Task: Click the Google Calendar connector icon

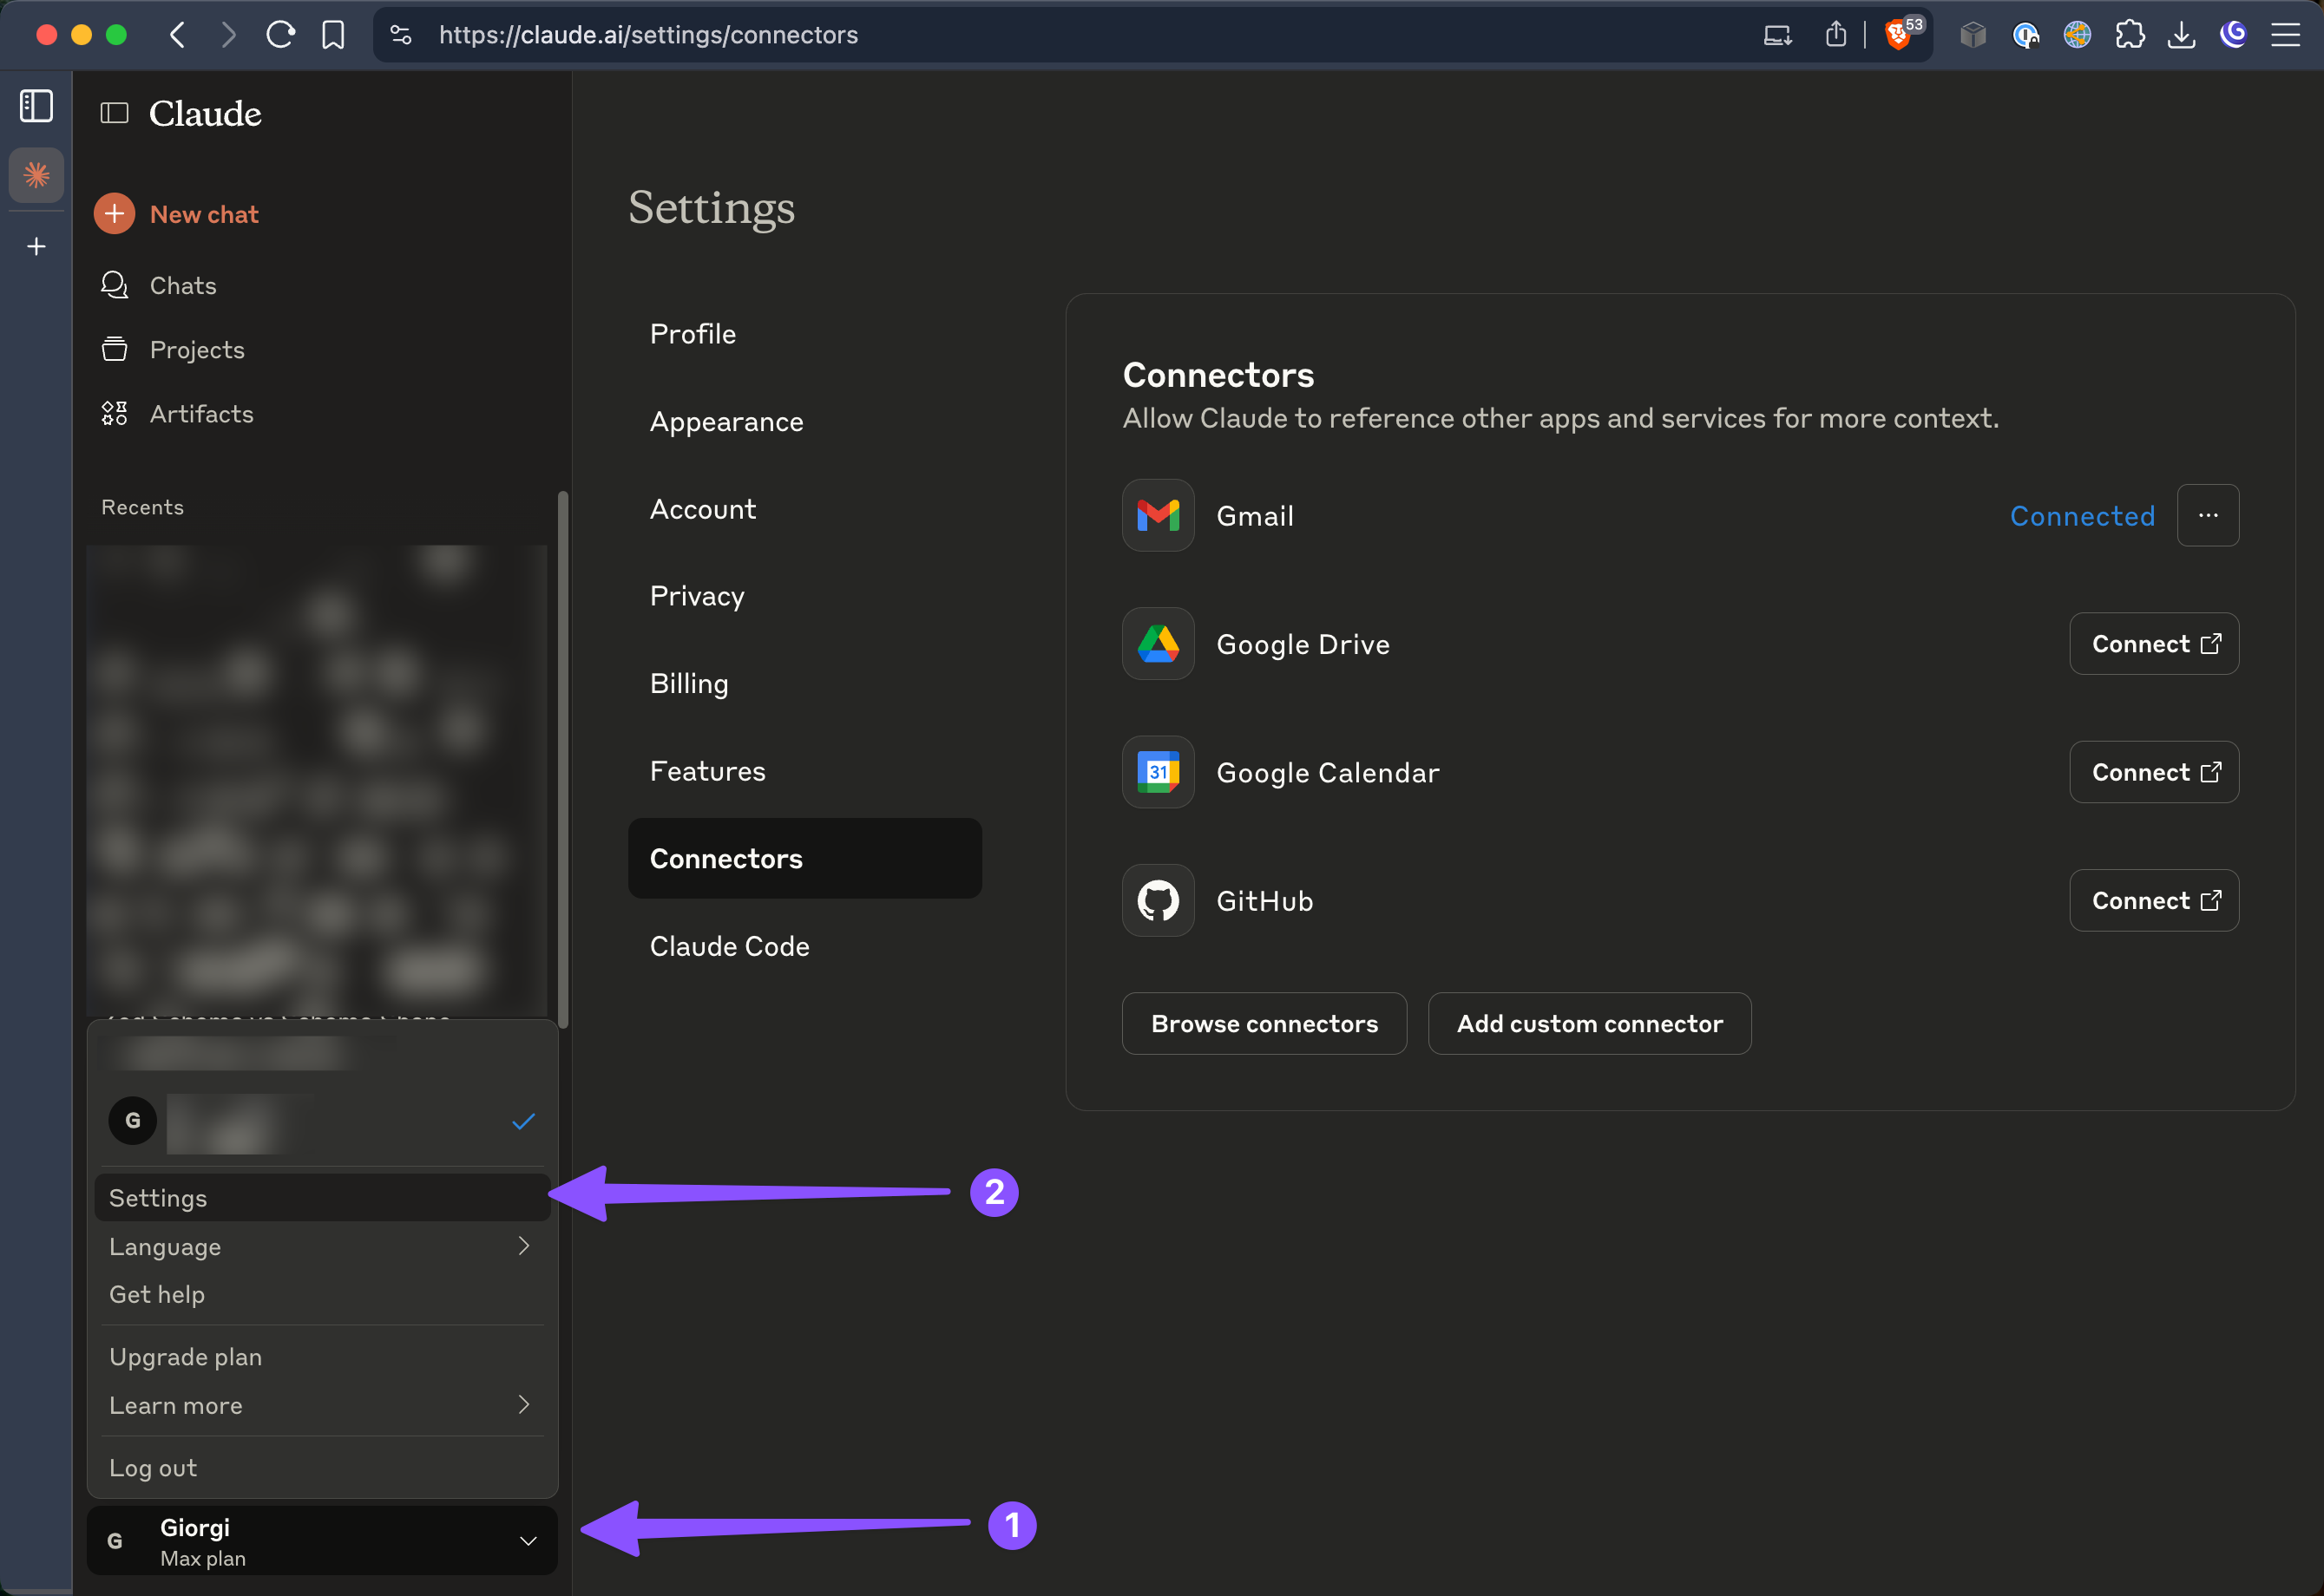Action: 1158,772
